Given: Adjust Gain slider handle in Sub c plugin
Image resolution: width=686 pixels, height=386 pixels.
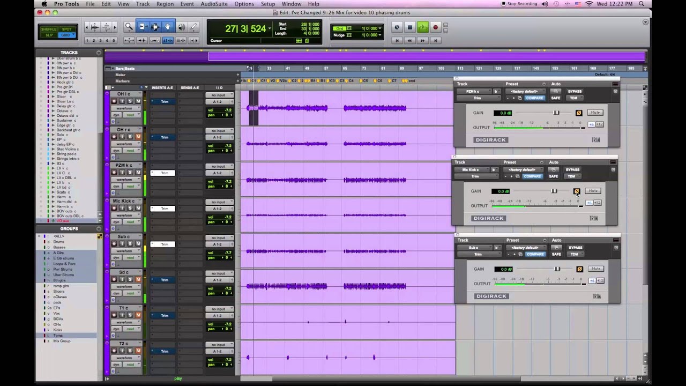Looking at the screenshot, I should pos(557,269).
